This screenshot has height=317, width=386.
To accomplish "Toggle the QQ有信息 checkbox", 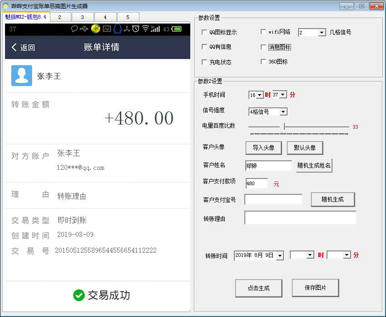I will [204, 47].
